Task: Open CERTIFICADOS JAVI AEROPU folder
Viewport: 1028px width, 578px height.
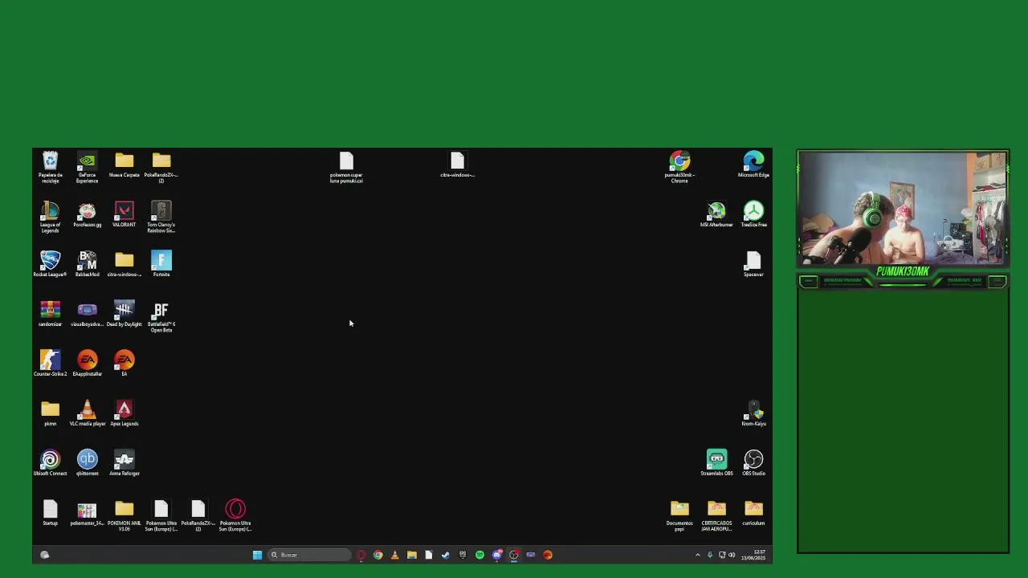Action: pos(716,515)
